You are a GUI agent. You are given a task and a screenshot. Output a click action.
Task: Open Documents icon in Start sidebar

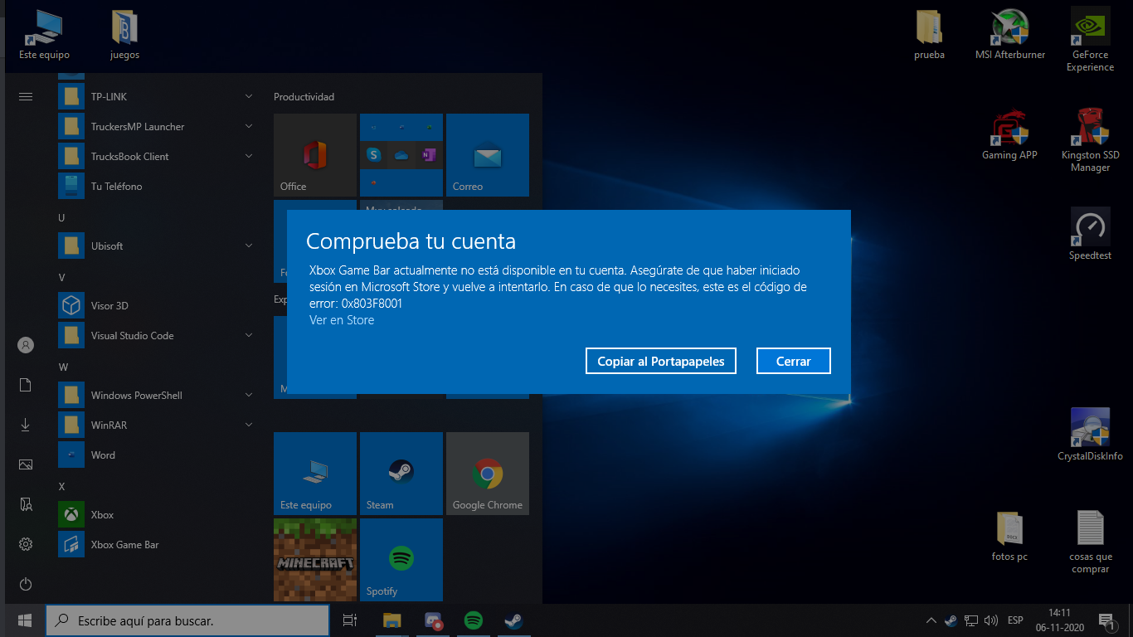pos(26,385)
